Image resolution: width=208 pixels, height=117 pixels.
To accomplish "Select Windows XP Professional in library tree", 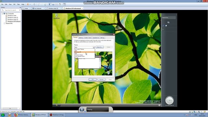I will click(x=14, y=21).
